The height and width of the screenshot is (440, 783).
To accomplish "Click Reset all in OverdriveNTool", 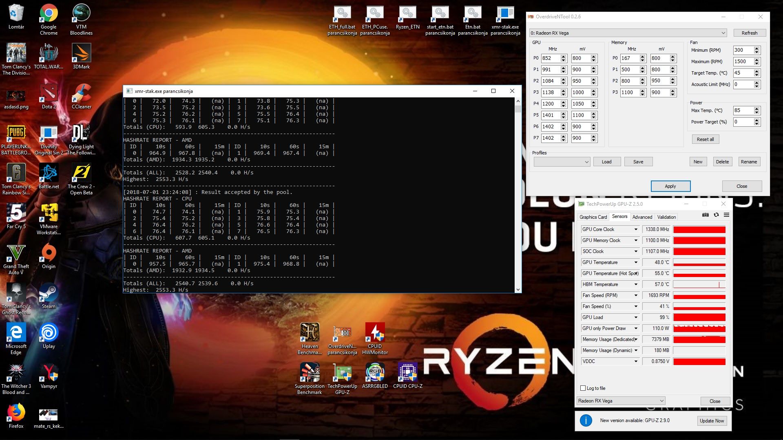I will [705, 139].
